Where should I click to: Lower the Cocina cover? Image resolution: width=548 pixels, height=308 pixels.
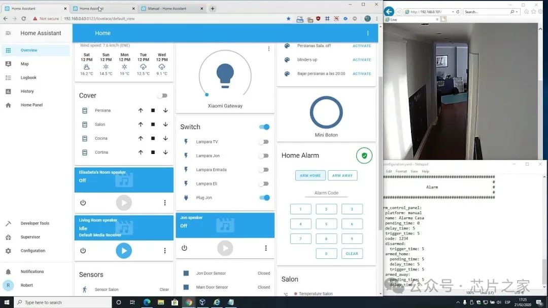coord(165,138)
